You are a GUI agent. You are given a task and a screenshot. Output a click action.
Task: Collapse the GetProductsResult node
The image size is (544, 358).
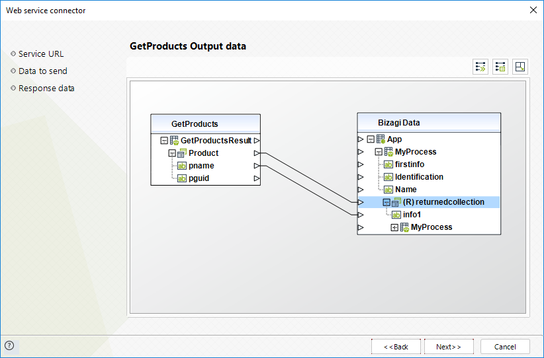coord(164,141)
